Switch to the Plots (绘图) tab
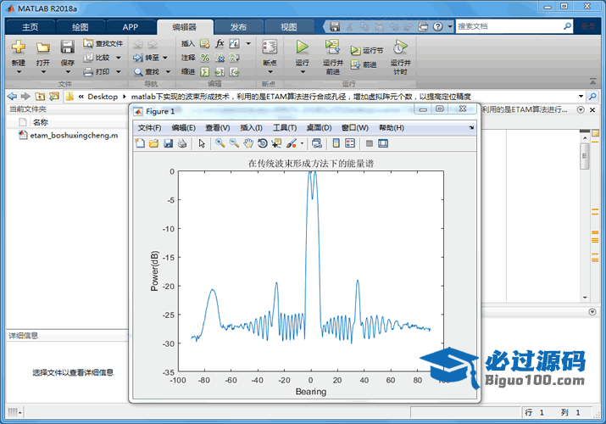 [81, 27]
